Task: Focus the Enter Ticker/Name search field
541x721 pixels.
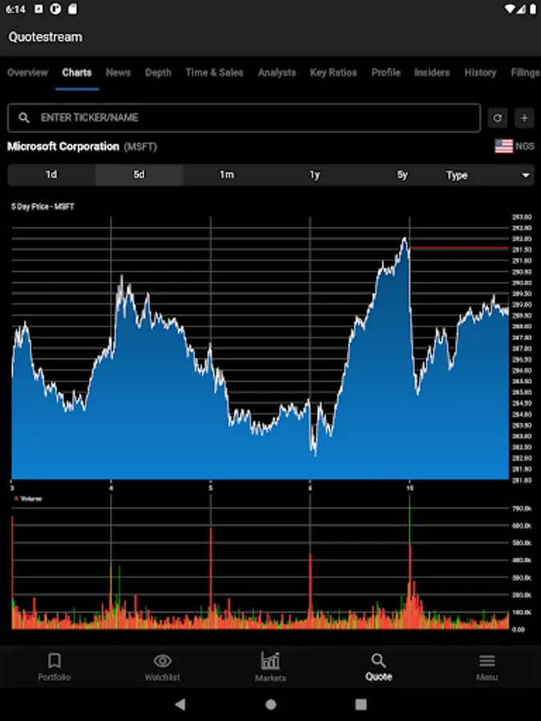Action: [x=244, y=118]
